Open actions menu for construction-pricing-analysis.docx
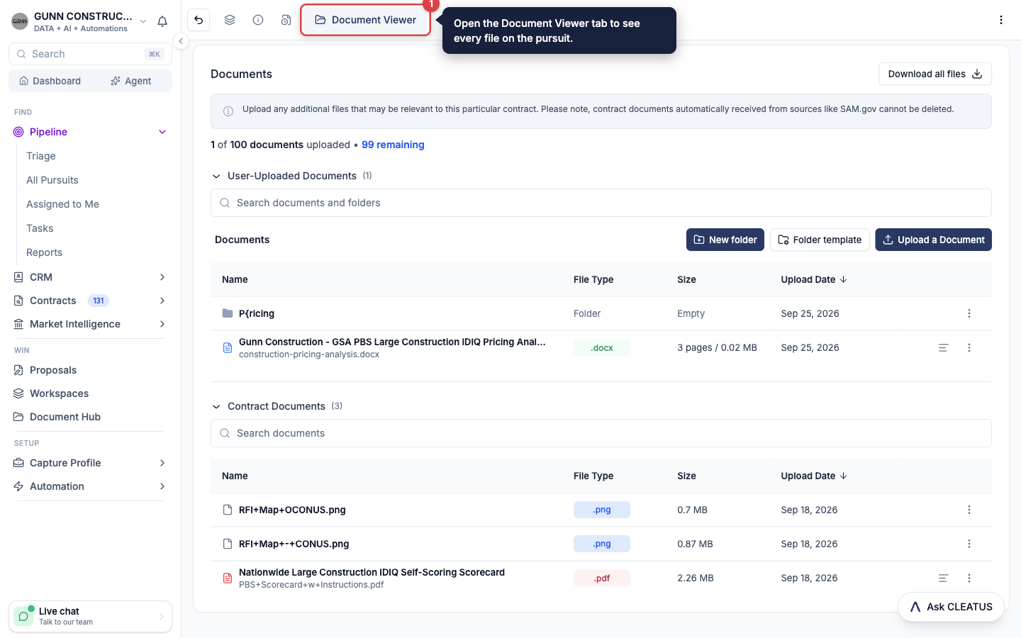The image size is (1021, 638). (x=969, y=347)
